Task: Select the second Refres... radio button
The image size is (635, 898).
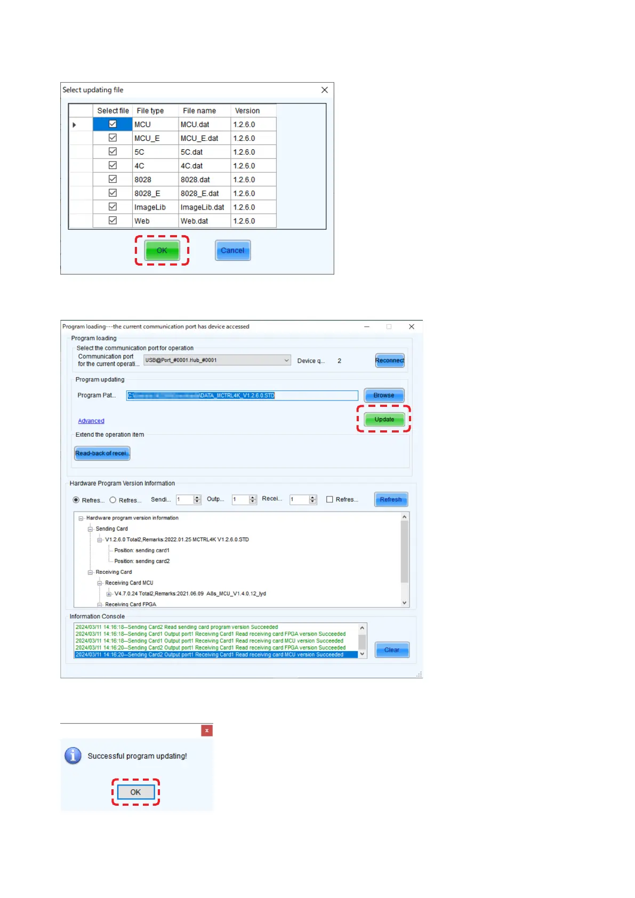Action: 113,500
